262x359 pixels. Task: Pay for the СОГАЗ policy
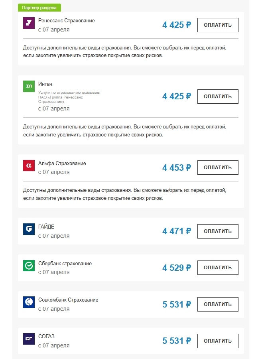tap(218, 341)
